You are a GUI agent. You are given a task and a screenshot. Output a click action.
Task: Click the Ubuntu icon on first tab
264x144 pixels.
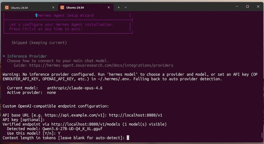(x=7, y=8)
